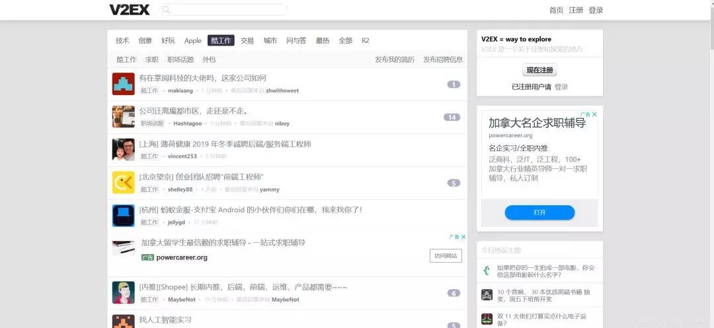Switch to the 创意 tab
Image resolution: width=714 pixels, height=328 pixels.
coord(145,40)
